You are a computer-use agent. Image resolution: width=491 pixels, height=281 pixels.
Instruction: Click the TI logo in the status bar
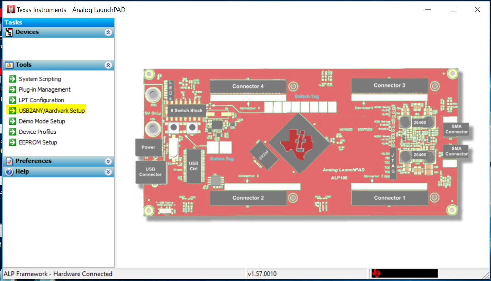377,274
